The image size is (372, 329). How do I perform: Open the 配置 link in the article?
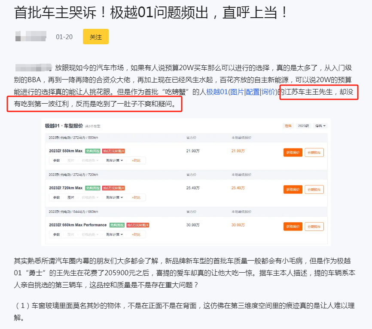pos(253,92)
